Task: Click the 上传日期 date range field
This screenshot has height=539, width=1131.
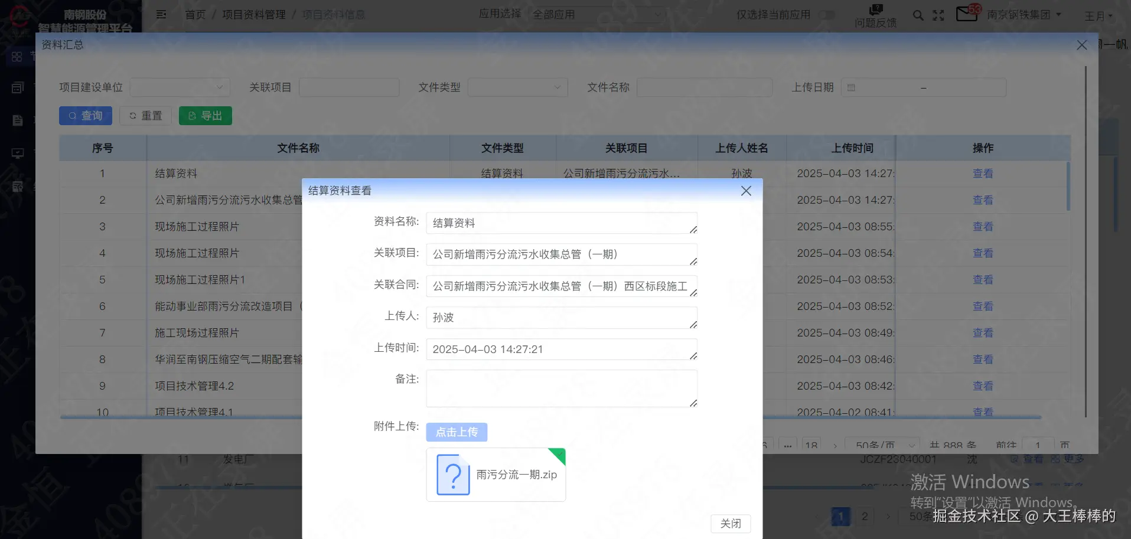Action: click(924, 87)
